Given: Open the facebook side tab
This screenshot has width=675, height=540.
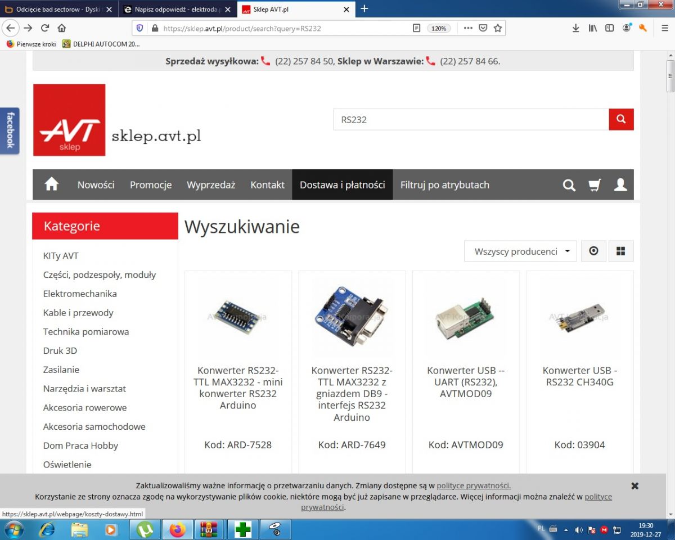Looking at the screenshot, I should click(10, 130).
